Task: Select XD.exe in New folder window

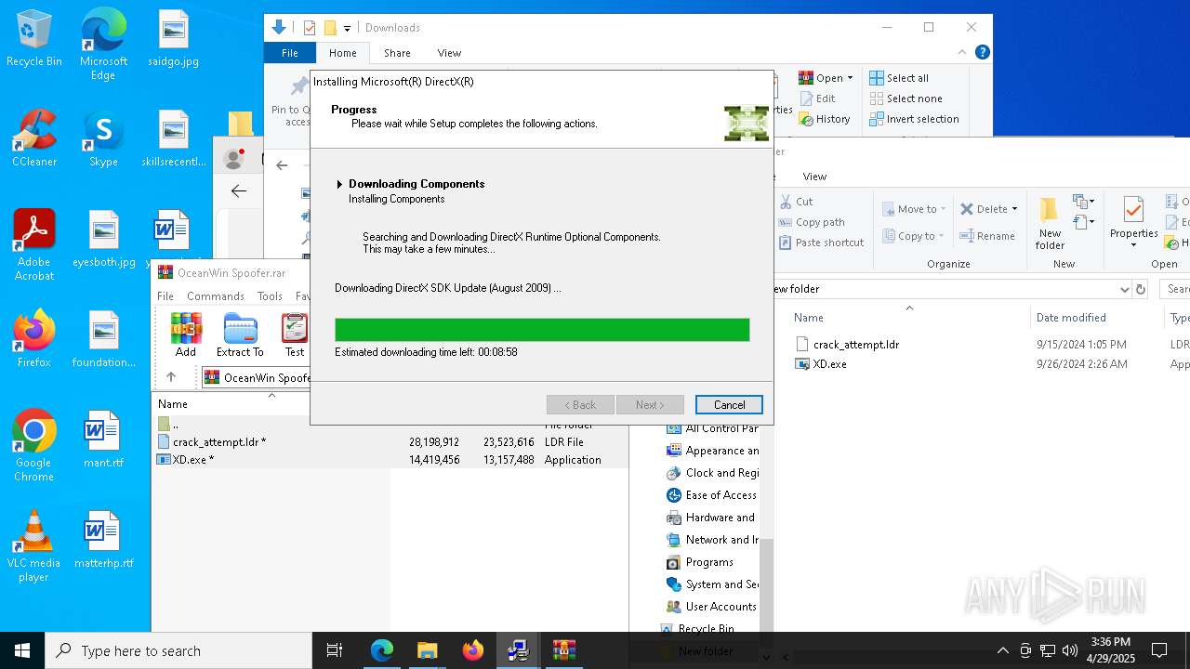Action: pyautogui.click(x=821, y=364)
